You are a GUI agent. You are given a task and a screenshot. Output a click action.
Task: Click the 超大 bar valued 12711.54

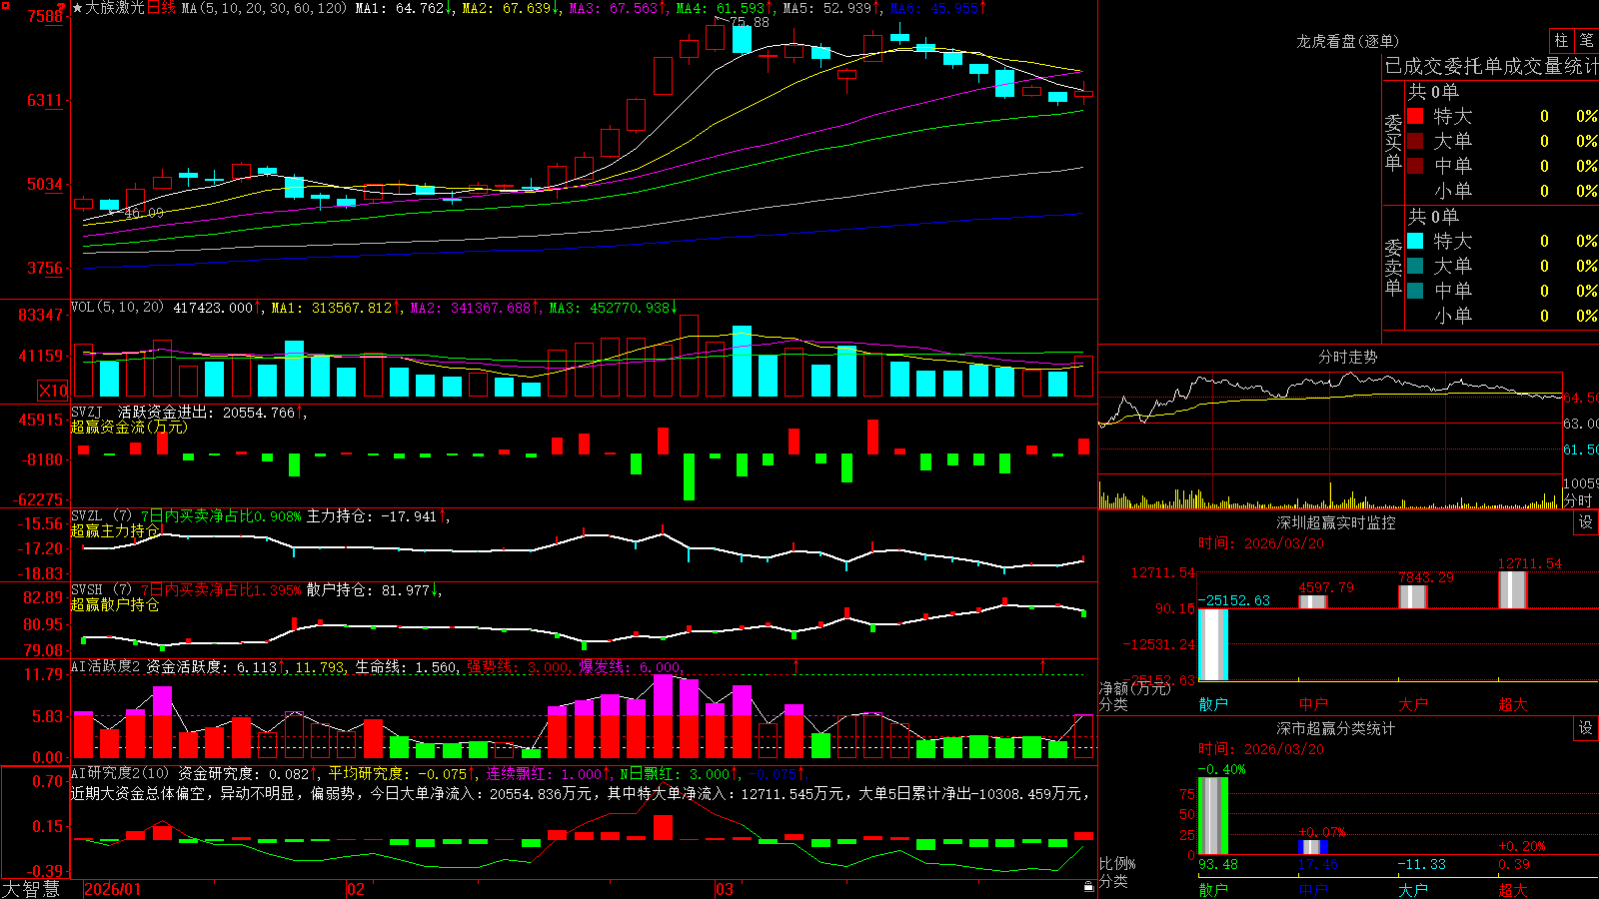pos(1513,589)
